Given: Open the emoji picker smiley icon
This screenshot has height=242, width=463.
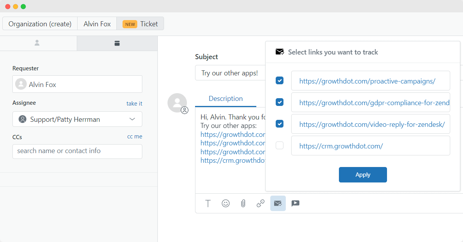Looking at the screenshot, I should click(226, 203).
